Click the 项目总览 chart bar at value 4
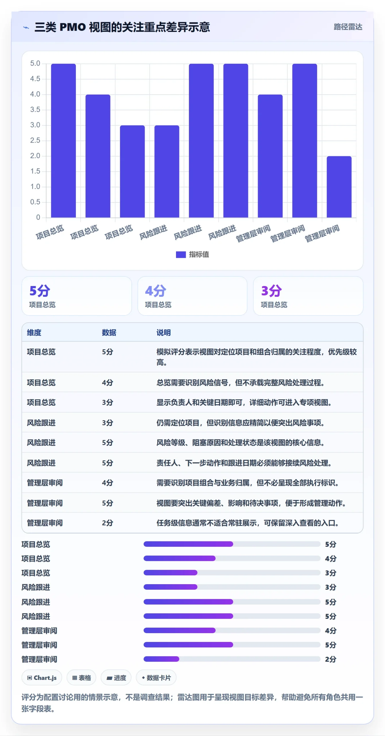Image resolution: width=385 pixels, height=736 pixels. 98,156
